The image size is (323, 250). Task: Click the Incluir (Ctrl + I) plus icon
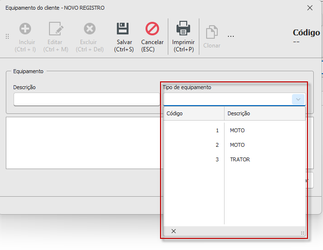[x=25, y=29]
